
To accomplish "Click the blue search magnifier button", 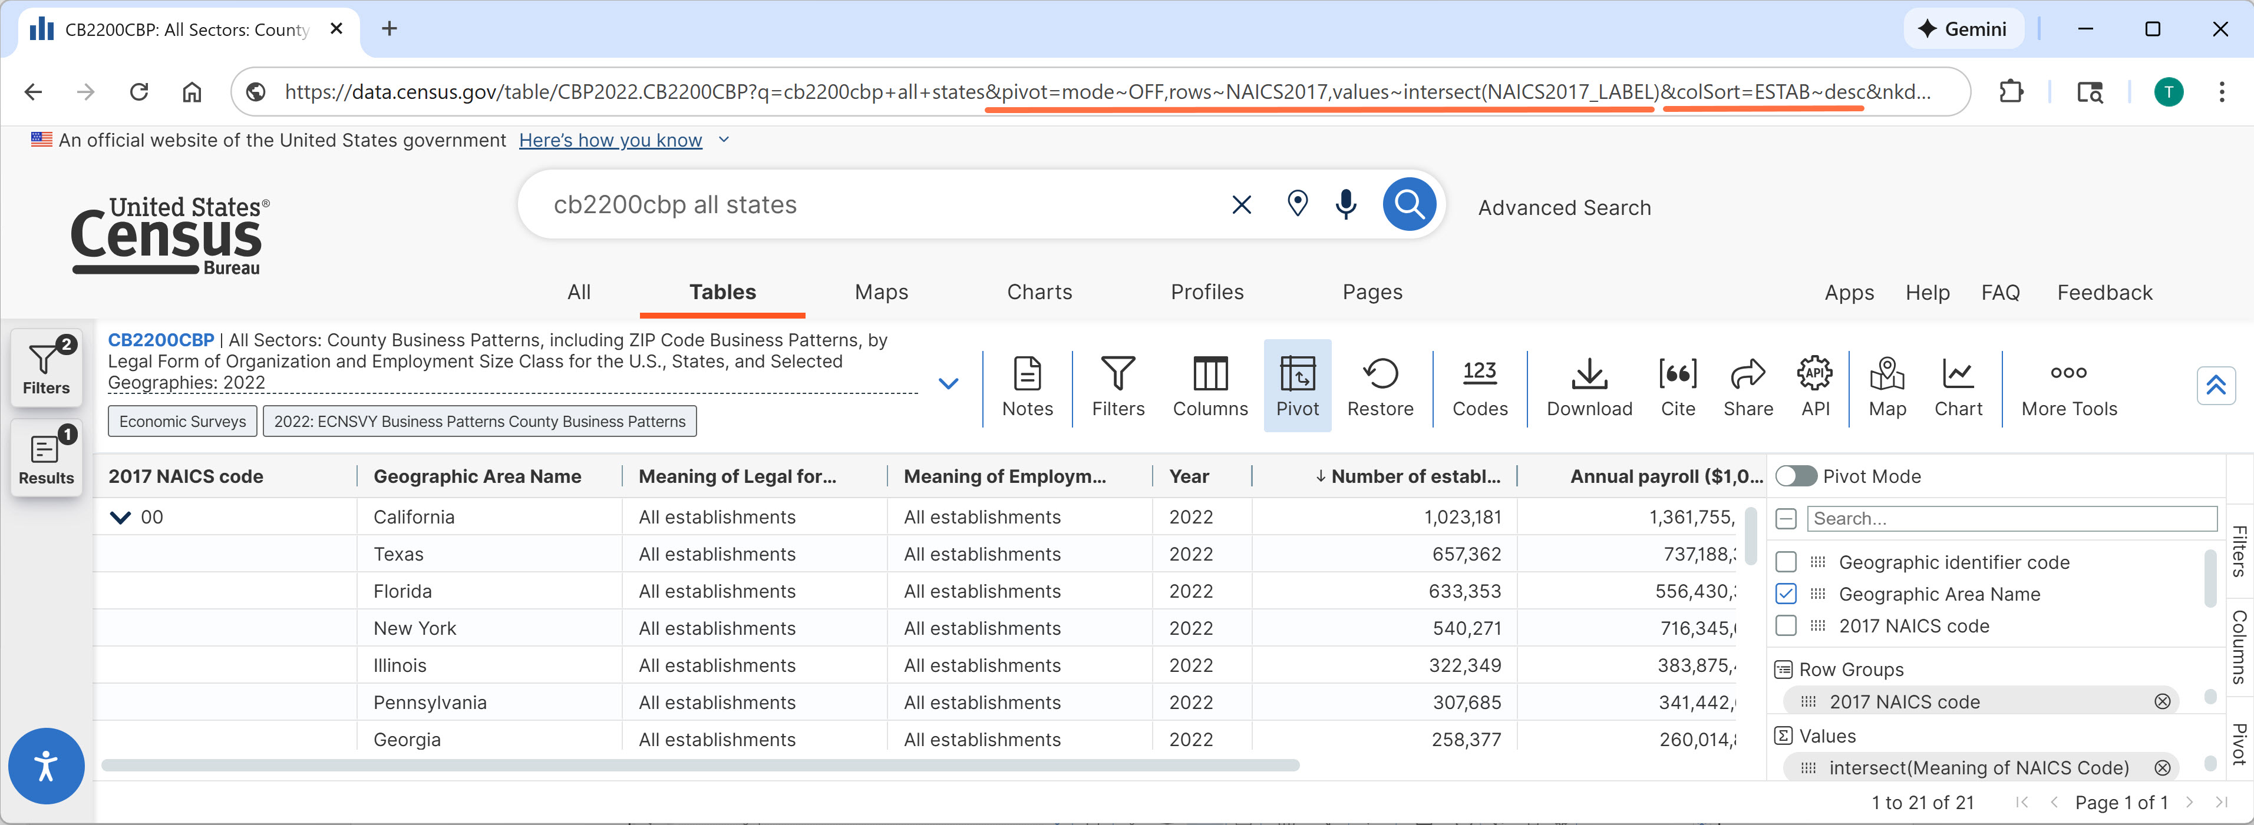I will pos(1409,204).
